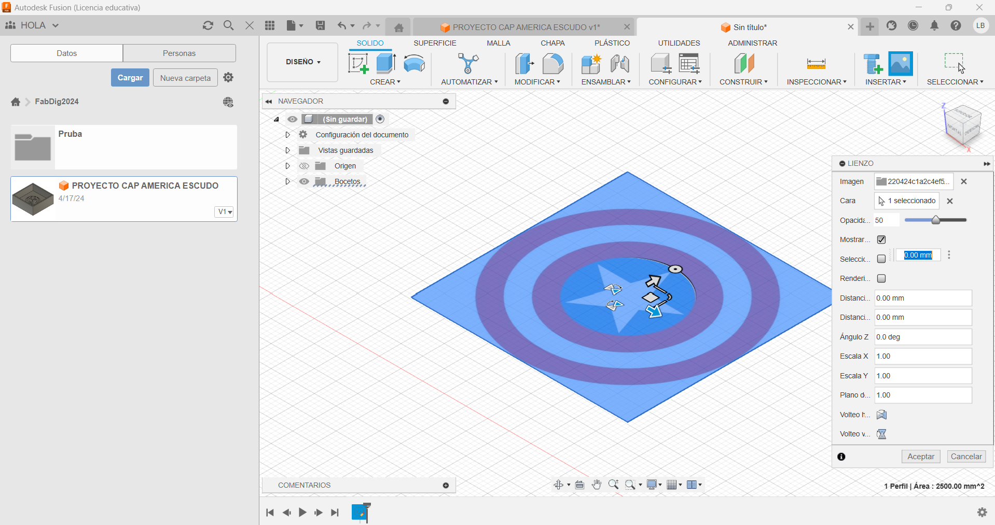Clear the Cara selection with X
This screenshot has height=525, width=995.
(950, 201)
